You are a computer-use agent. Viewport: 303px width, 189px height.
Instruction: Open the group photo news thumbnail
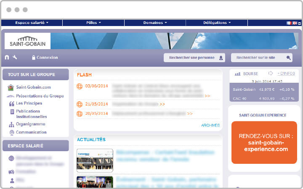point(95,182)
